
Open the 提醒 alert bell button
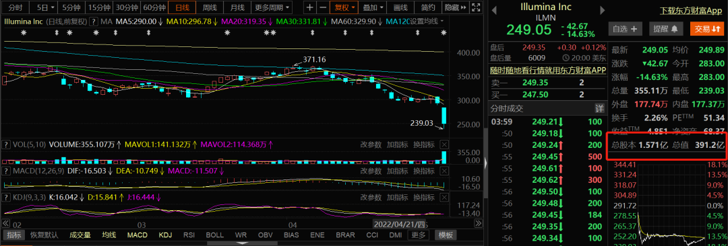666,29
